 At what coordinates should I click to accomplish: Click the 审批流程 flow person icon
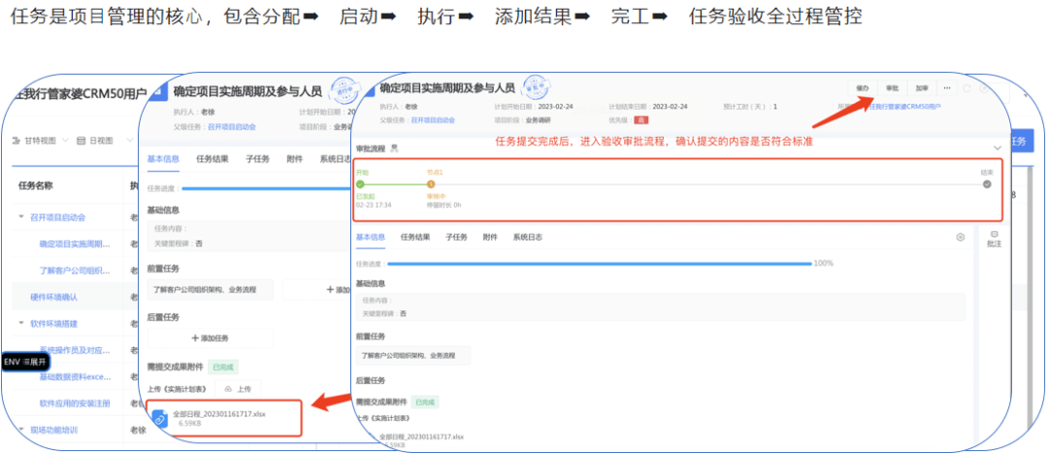pyautogui.click(x=393, y=147)
